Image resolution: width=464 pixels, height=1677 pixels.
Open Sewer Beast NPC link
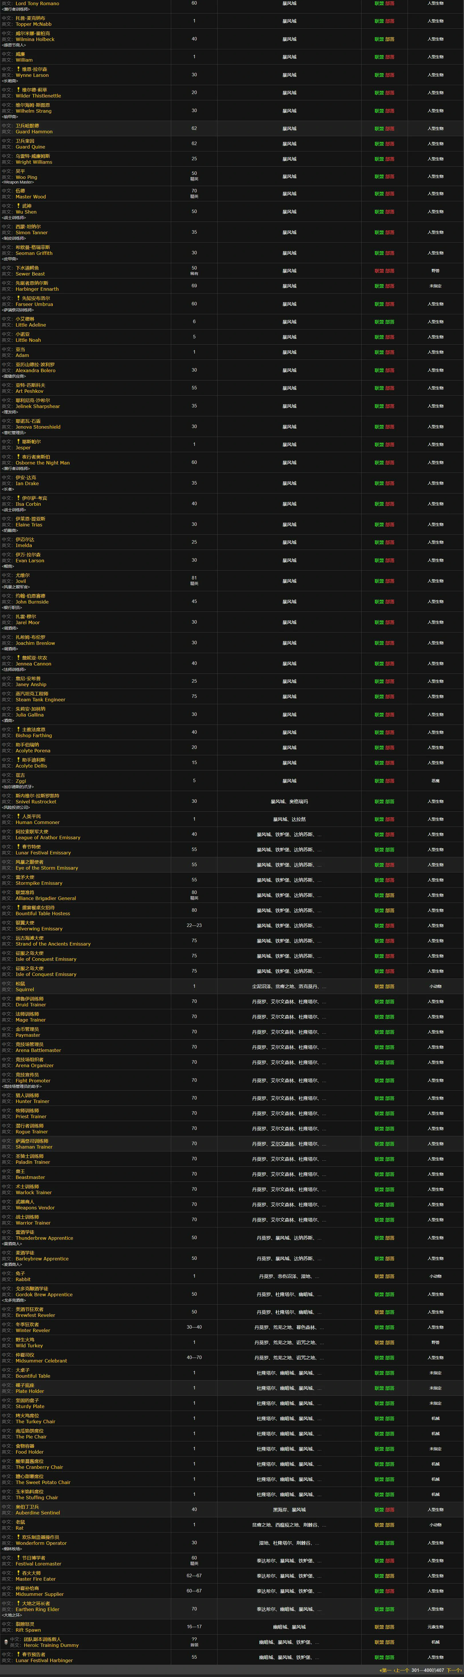(30, 274)
